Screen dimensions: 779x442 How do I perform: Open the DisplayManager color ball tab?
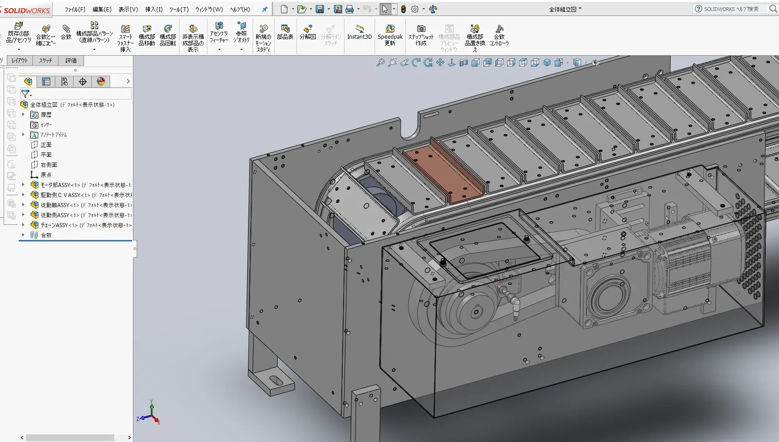(x=101, y=82)
